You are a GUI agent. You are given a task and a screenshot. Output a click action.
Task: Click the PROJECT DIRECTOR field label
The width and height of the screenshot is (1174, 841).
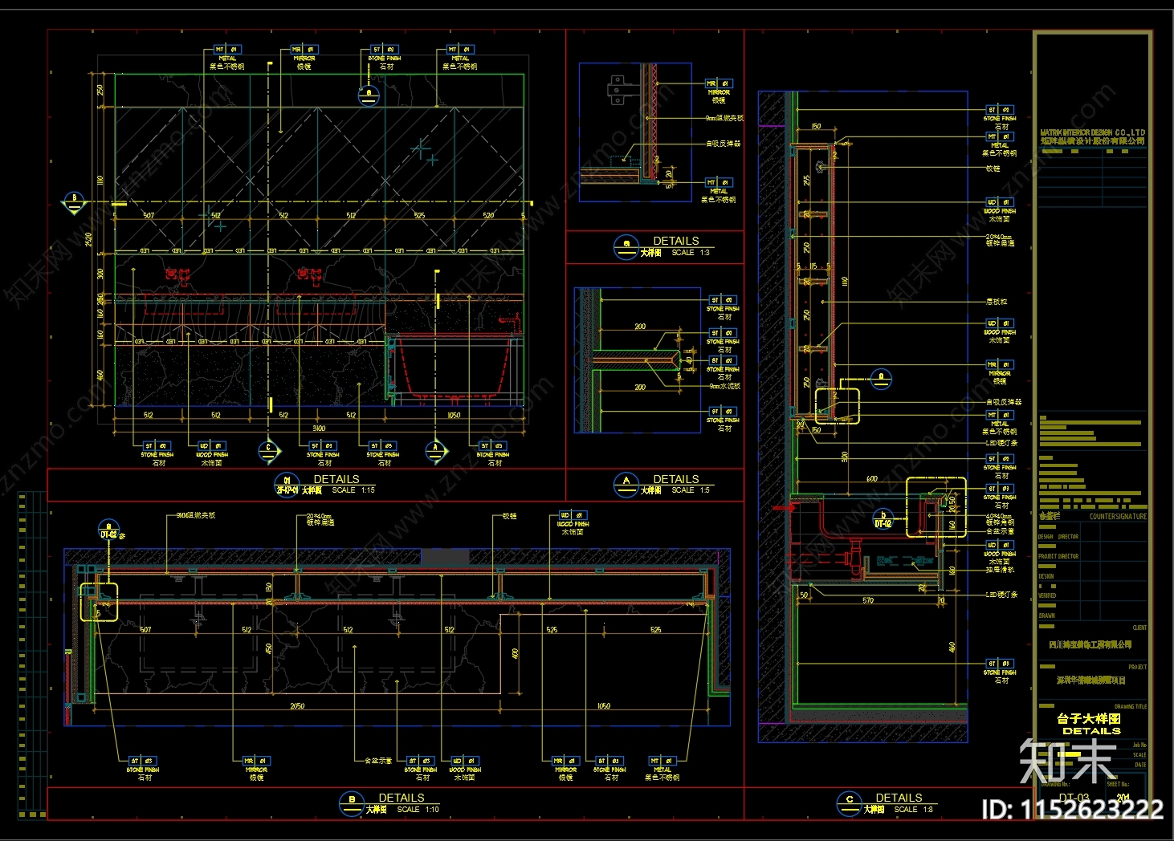tap(1058, 556)
